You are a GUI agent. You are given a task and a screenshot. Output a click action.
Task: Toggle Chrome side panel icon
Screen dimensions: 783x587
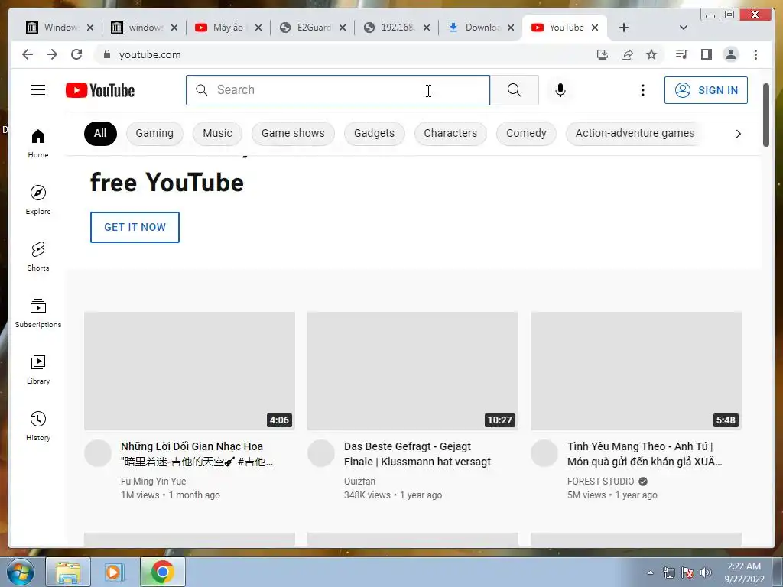[x=706, y=54]
